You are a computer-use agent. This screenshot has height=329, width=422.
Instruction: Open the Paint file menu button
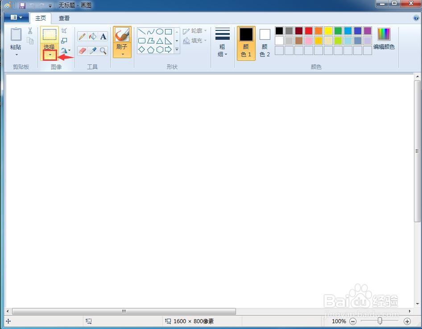point(16,17)
